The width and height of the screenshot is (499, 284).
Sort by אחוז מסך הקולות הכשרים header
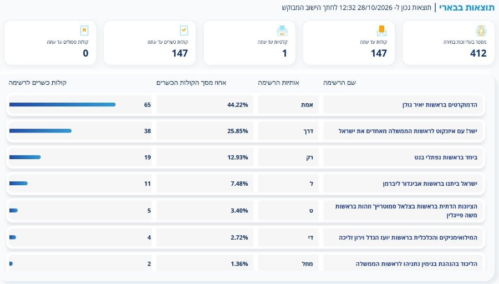click(191, 83)
